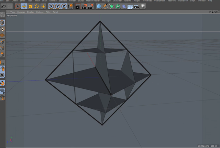Open the X-Particles menu
The image size is (220, 148).
click(147, 1)
